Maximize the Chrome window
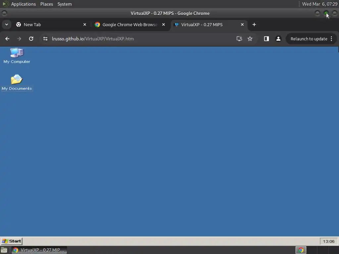339x254 pixels. click(326, 13)
